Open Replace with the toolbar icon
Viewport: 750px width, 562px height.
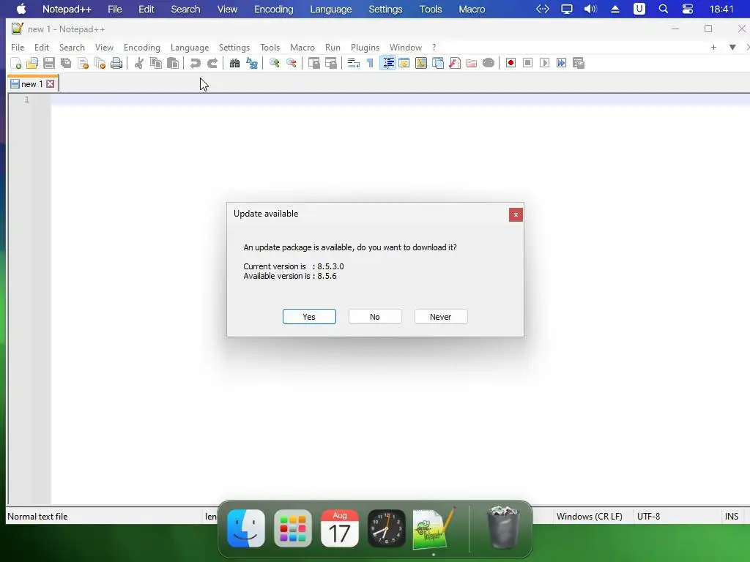point(252,63)
